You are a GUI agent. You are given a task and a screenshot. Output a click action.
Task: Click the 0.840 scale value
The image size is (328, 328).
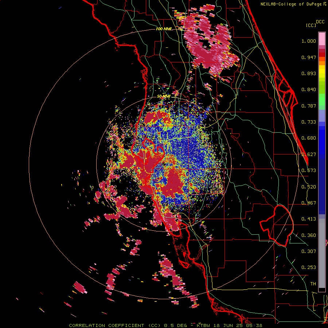(x=309, y=90)
